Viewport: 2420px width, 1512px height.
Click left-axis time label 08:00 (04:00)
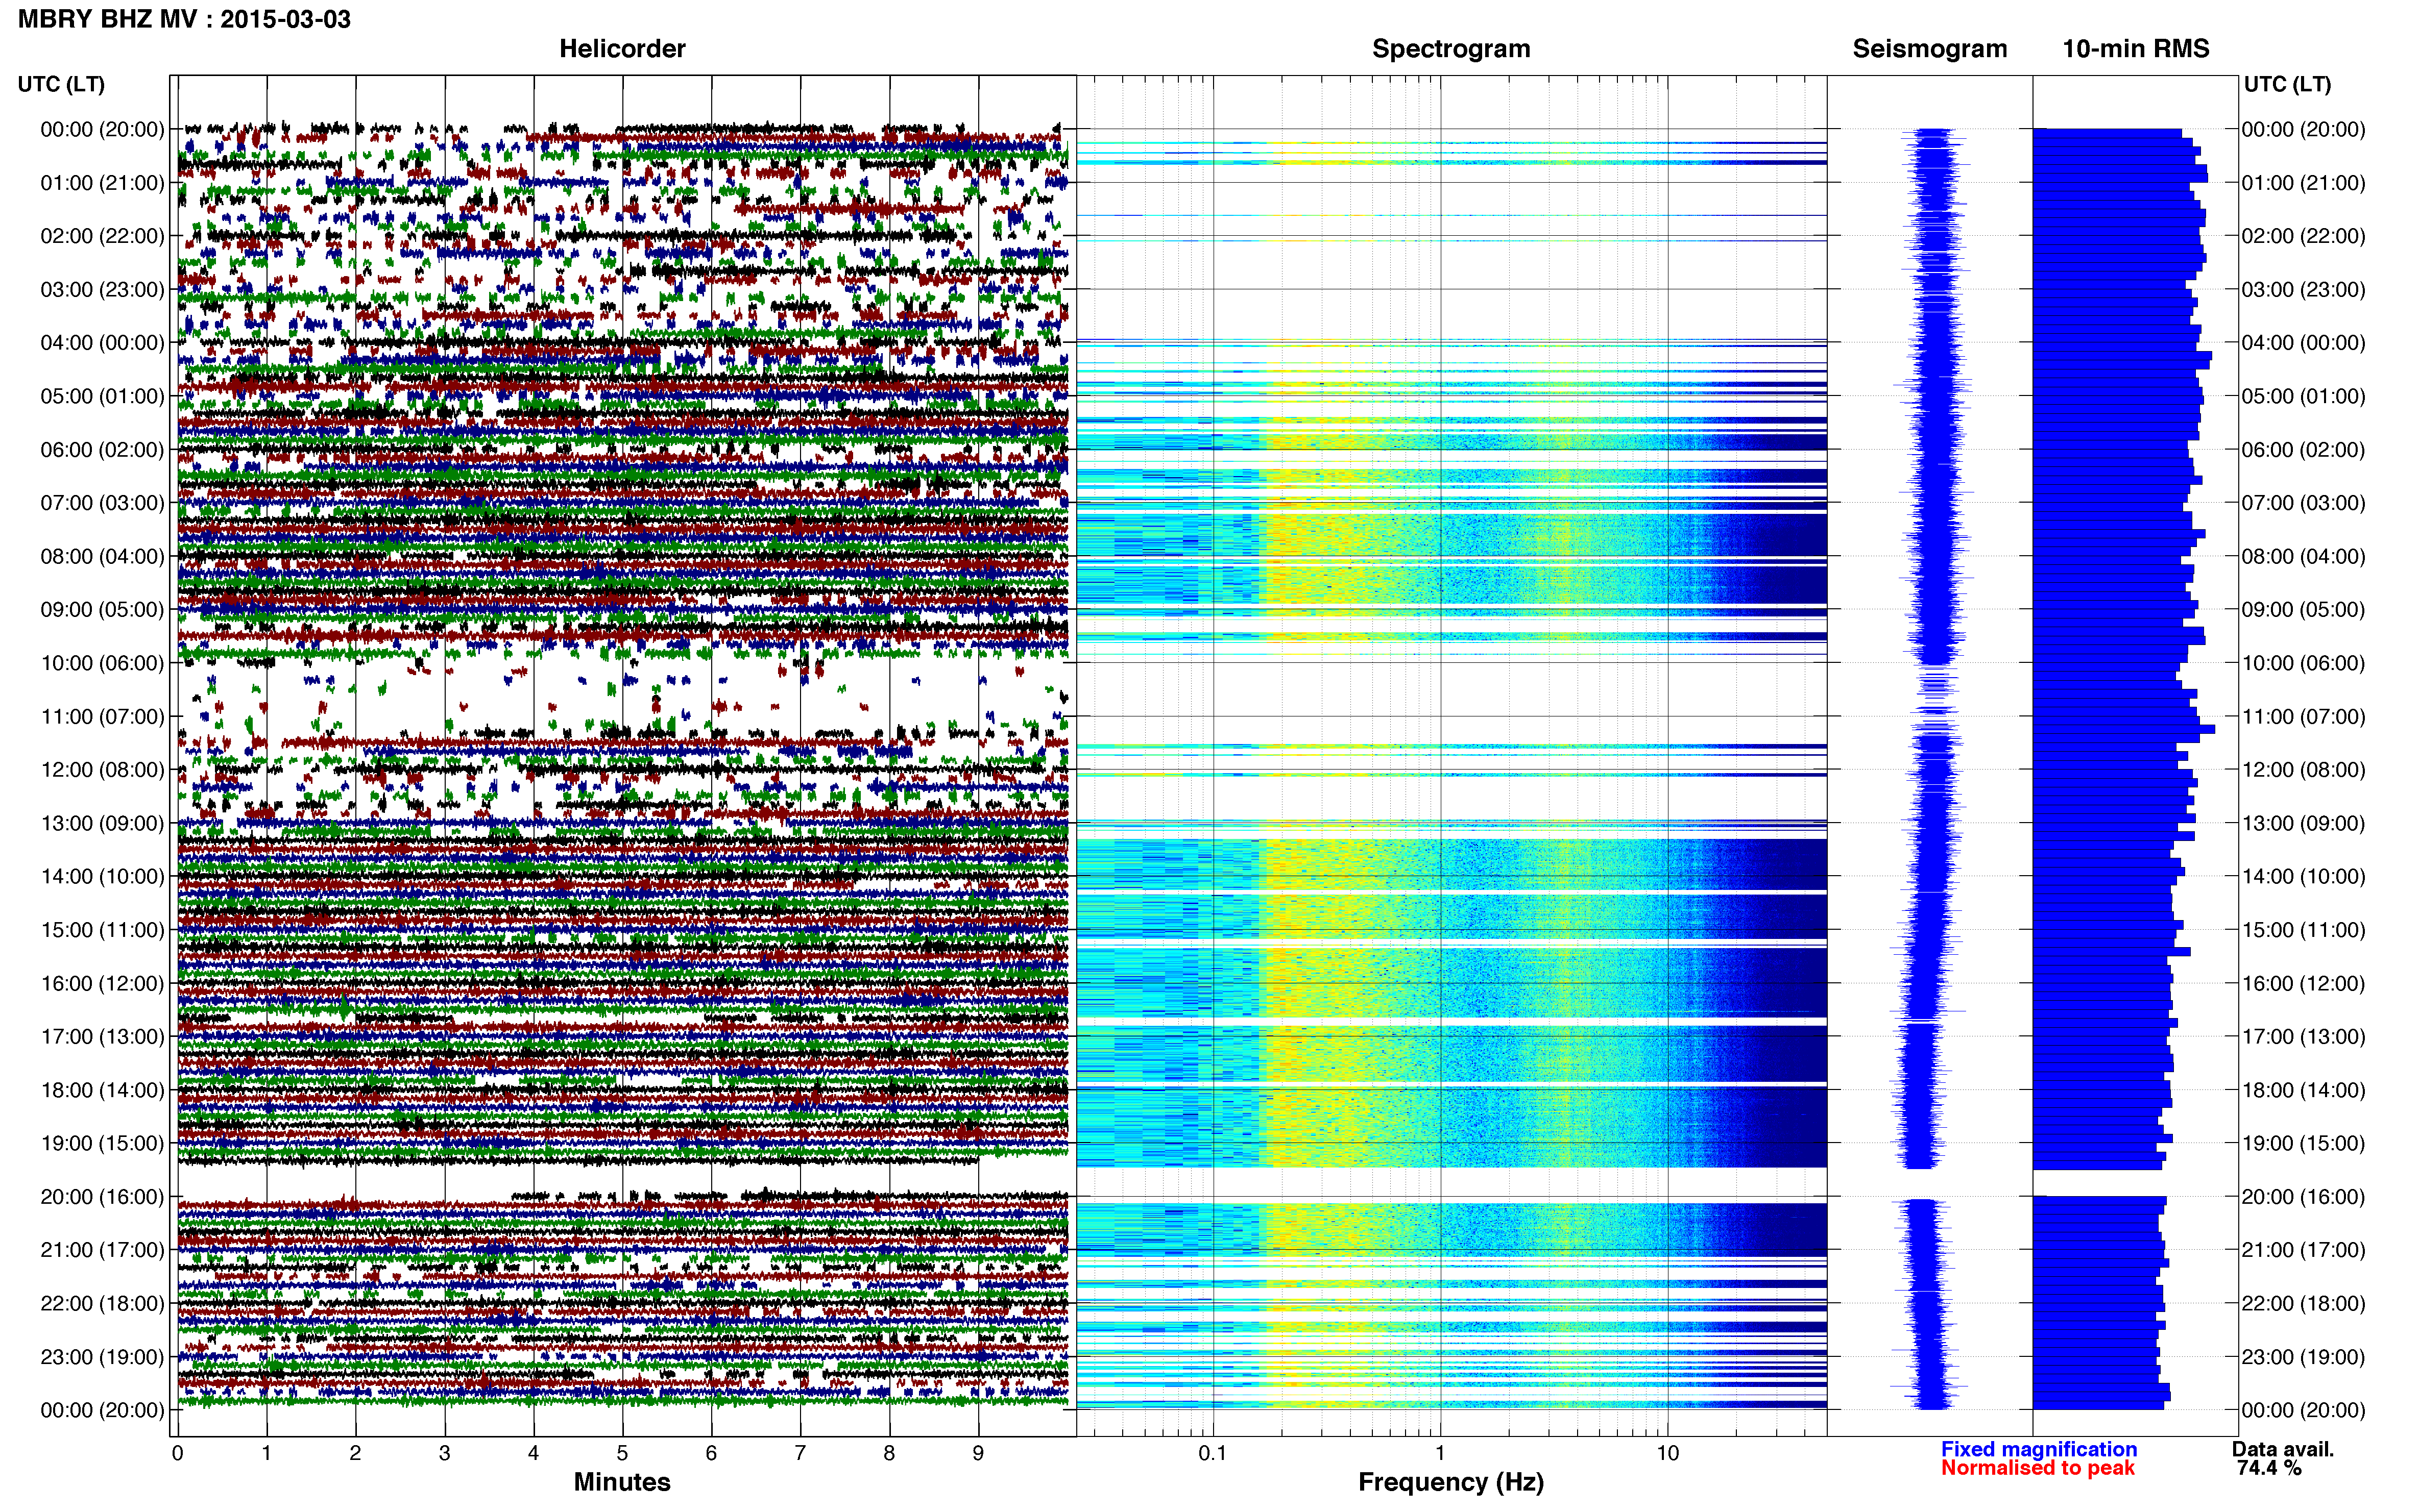click(102, 556)
